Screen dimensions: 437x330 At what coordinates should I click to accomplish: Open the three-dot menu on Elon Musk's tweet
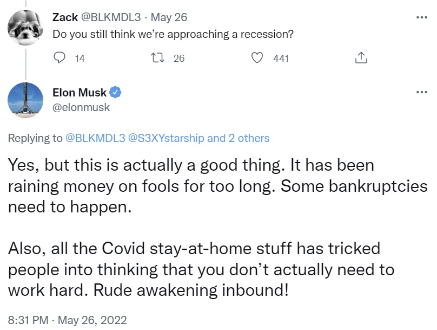(421, 92)
